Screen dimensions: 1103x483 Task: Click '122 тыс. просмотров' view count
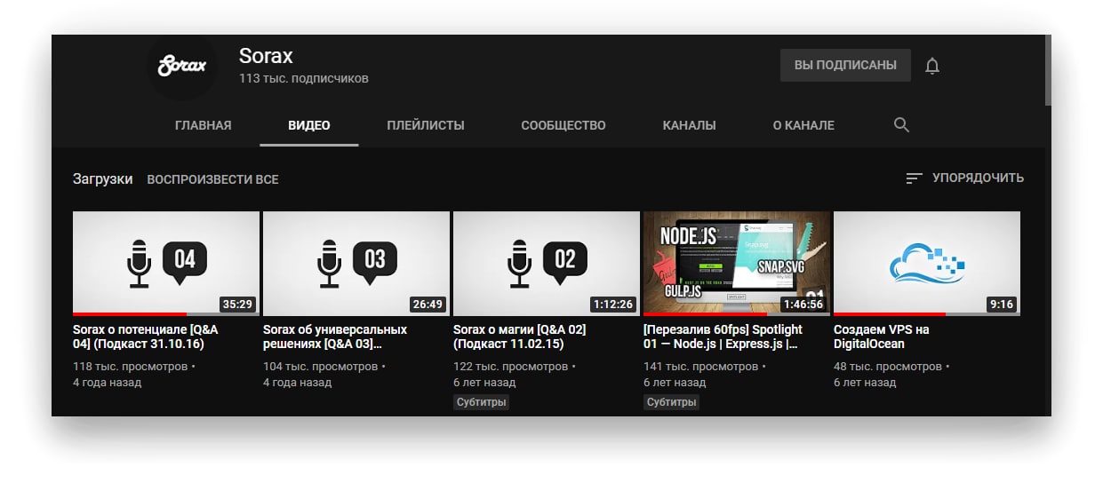(511, 366)
